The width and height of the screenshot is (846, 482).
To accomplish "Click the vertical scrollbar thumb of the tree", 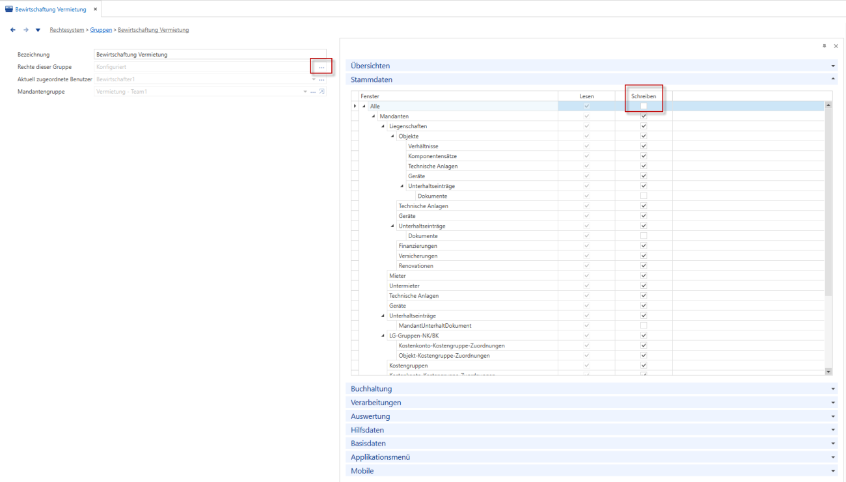I will point(828,202).
